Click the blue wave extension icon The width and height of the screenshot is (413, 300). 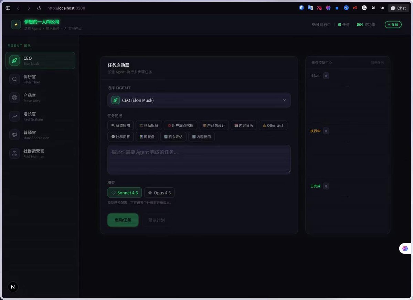[x=301, y=8]
